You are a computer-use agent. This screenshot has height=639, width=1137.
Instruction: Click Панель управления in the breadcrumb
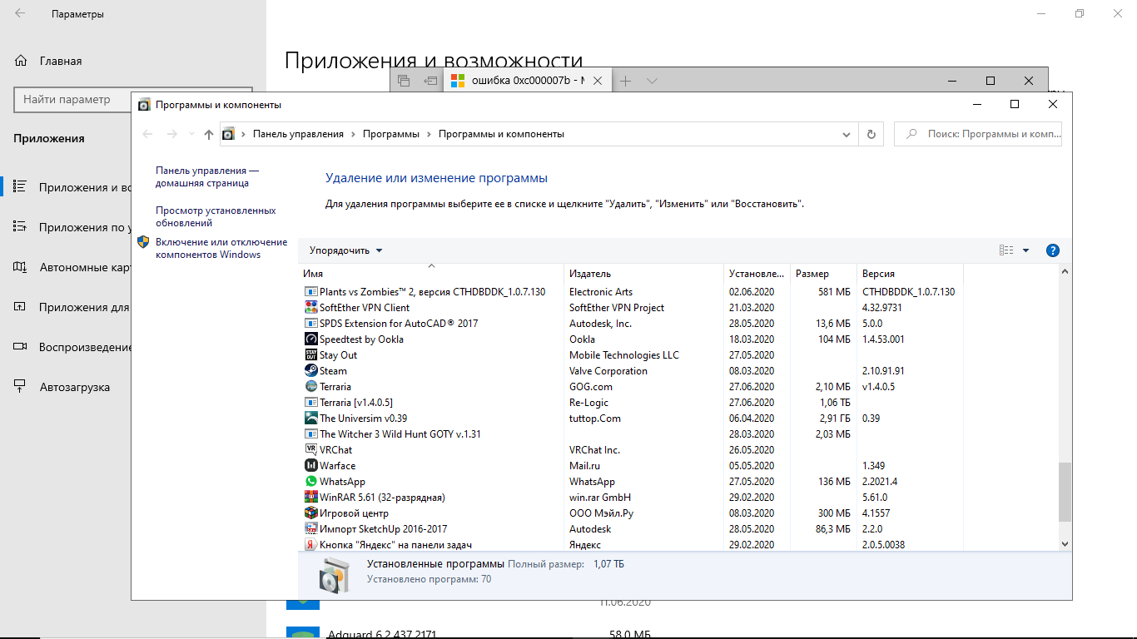pos(298,134)
